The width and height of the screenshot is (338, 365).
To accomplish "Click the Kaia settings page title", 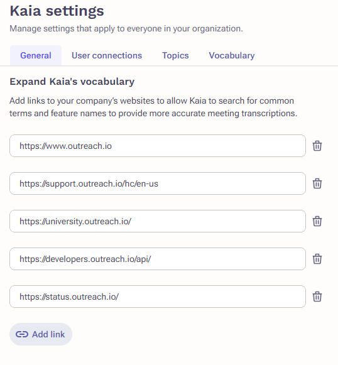I will coord(57,11).
